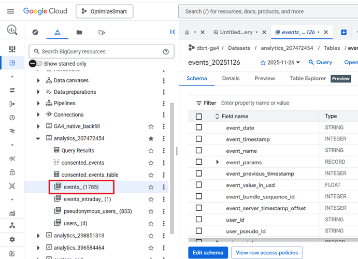This screenshot has width=358, height=259.
Task: Click the BigQuery product logo icon
Action: [12, 30]
